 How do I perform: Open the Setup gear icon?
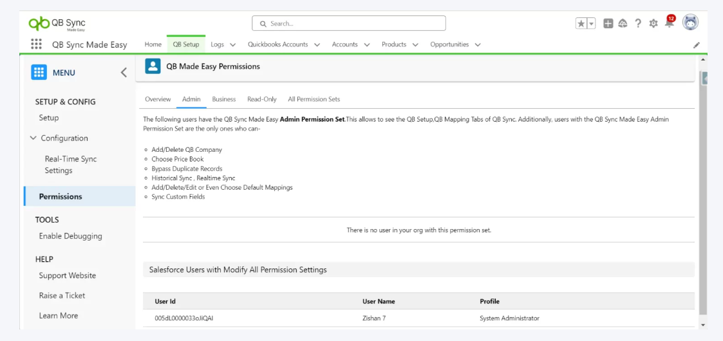[653, 23]
